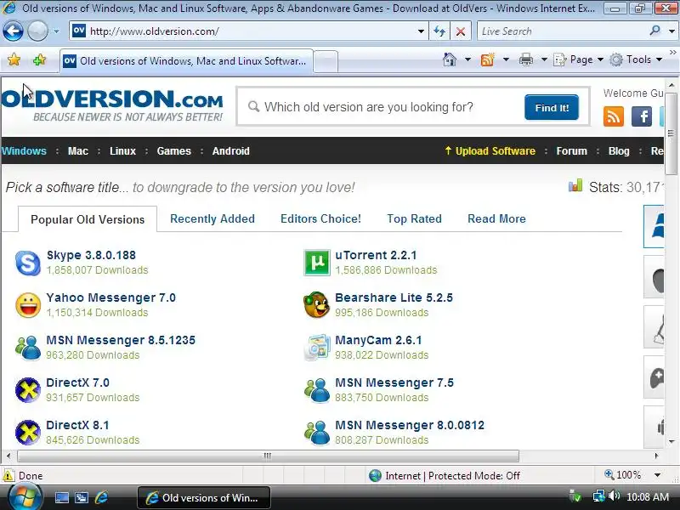Image resolution: width=680 pixels, height=510 pixels.
Task: Open the search provider dropdown arrow
Action: pyautogui.click(x=671, y=31)
